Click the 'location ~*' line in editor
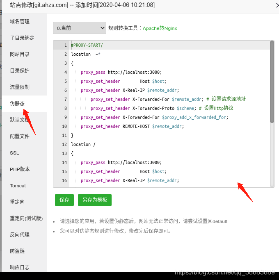The width and height of the screenshot is (279, 280). 86,54
